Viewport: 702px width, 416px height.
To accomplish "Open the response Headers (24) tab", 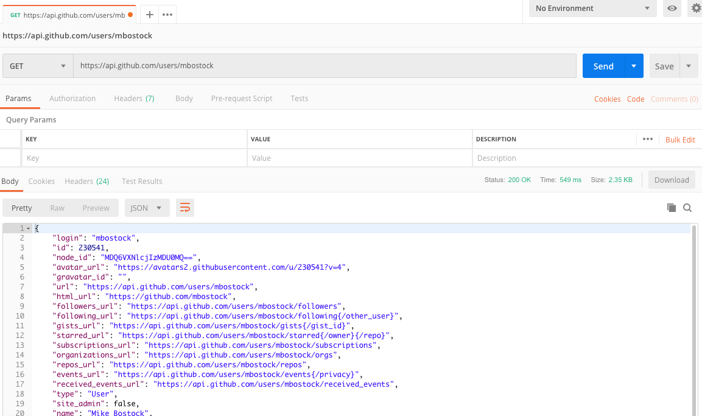I will (87, 182).
